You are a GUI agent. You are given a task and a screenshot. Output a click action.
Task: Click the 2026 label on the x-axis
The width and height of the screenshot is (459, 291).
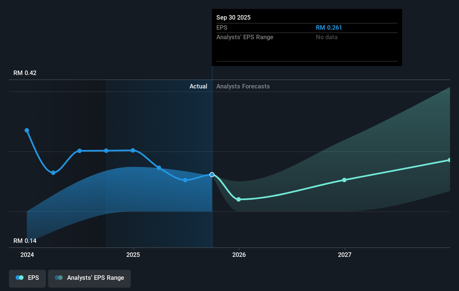[238, 255]
